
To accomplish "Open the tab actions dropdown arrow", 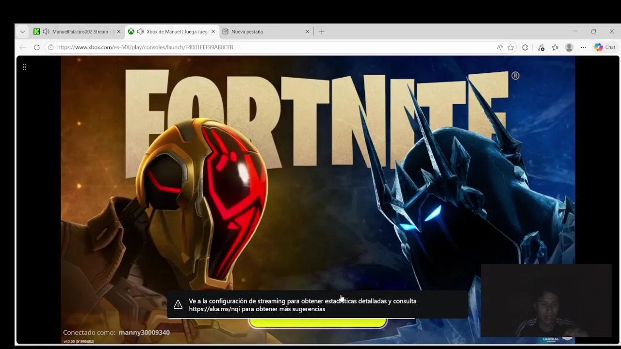I will 22,32.
